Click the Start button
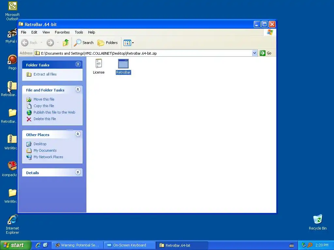The width and height of the screenshot is (334, 250). (15, 245)
